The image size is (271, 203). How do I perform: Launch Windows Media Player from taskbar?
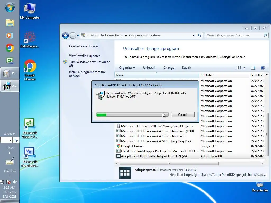pyautogui.click(x=9, y=35)
